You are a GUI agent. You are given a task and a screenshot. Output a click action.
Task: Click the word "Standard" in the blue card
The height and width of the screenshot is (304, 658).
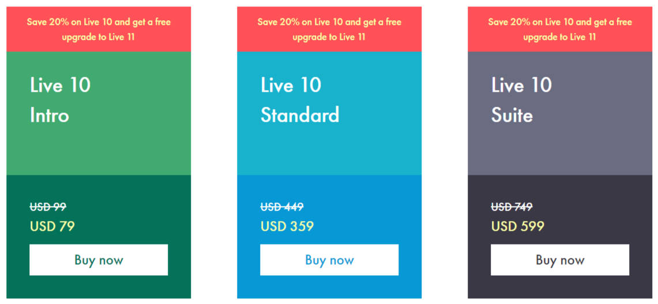click(x=300, y=115)
